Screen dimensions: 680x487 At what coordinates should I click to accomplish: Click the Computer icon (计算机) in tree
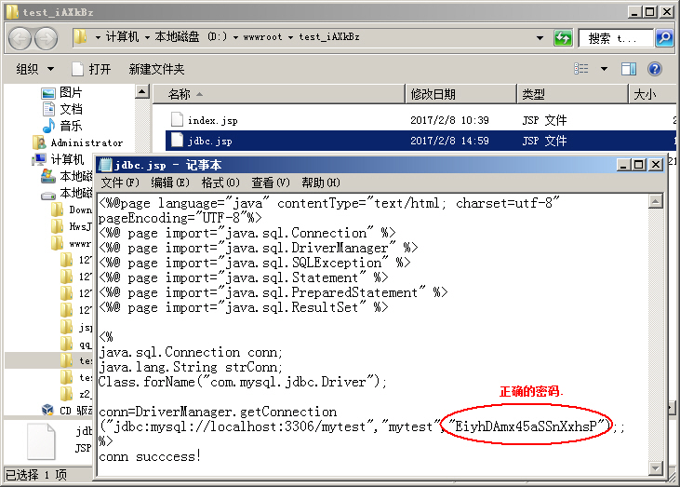tap(40, 159)
